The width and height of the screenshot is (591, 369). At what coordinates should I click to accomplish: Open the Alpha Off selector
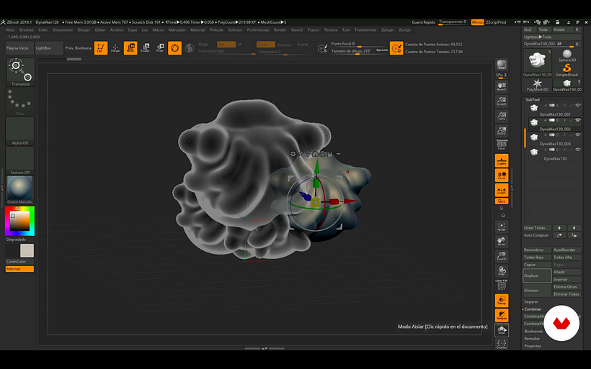[20, 131]
